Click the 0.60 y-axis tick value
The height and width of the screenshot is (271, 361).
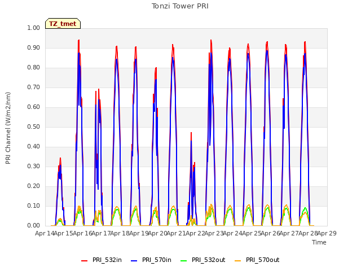34,107
